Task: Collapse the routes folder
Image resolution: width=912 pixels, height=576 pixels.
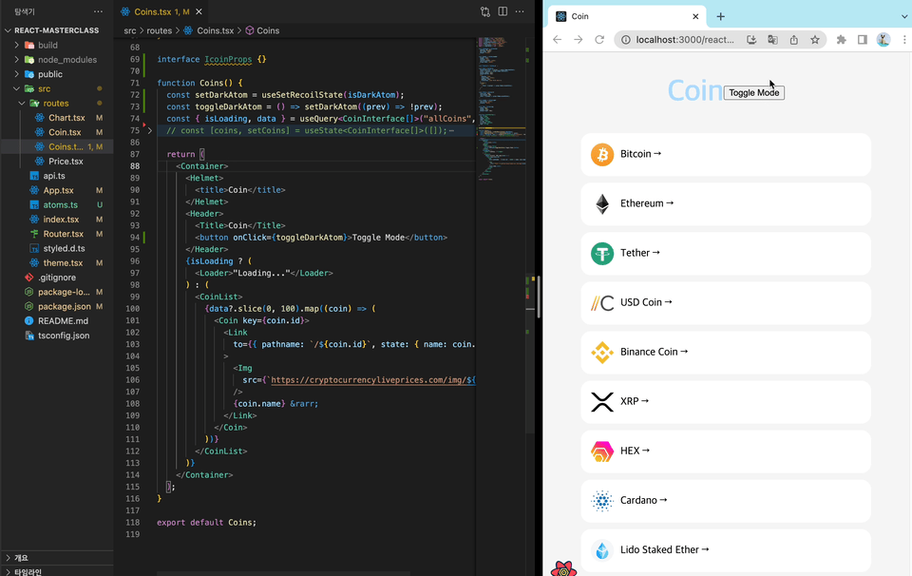Action: tap(56, 103)
